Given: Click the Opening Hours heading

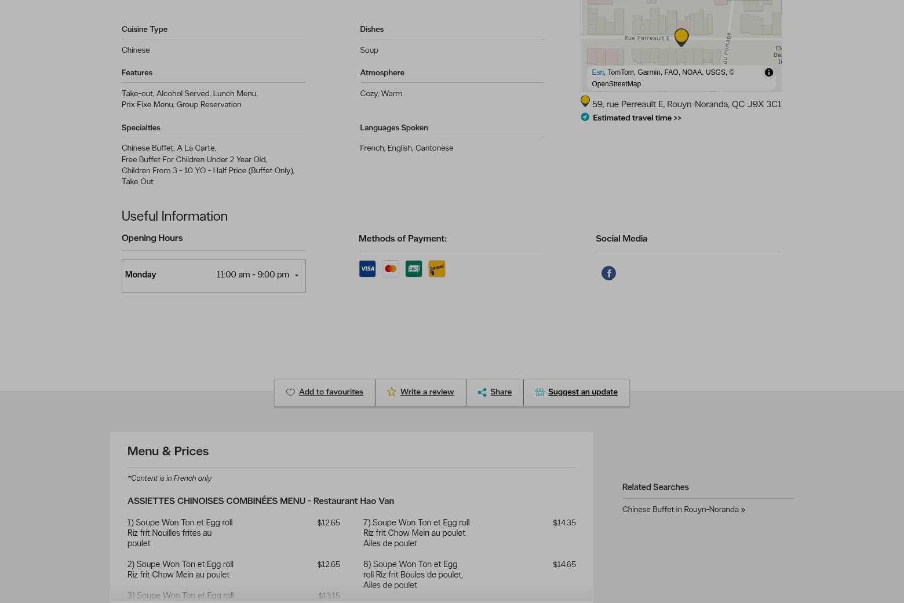Looking at the screenshot, I should [x=152, y=238].
